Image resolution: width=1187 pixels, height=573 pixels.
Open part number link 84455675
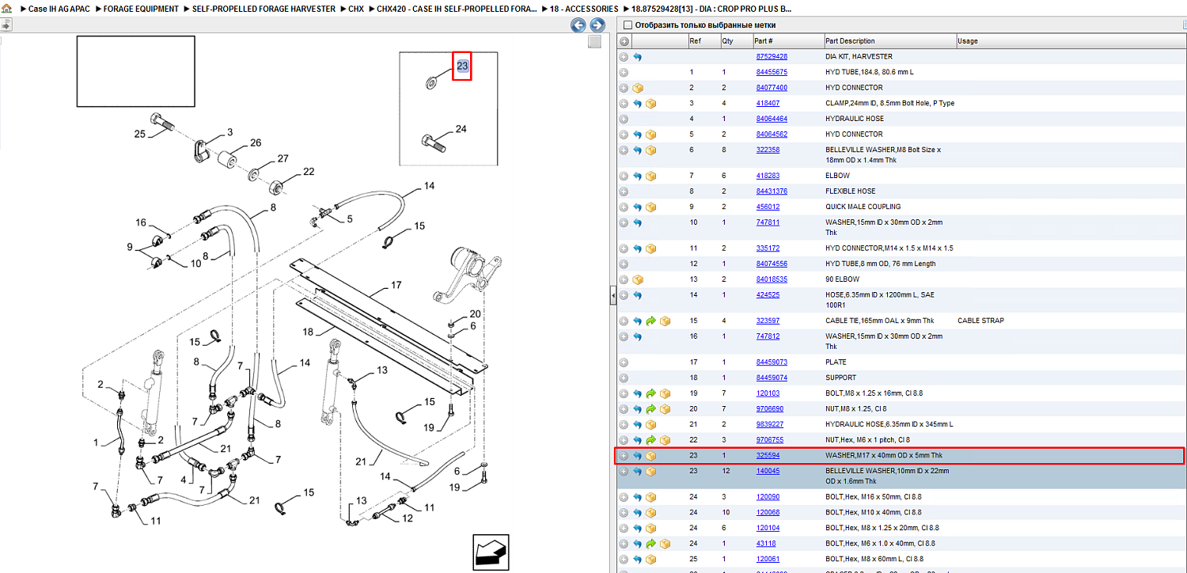[772, 72]
